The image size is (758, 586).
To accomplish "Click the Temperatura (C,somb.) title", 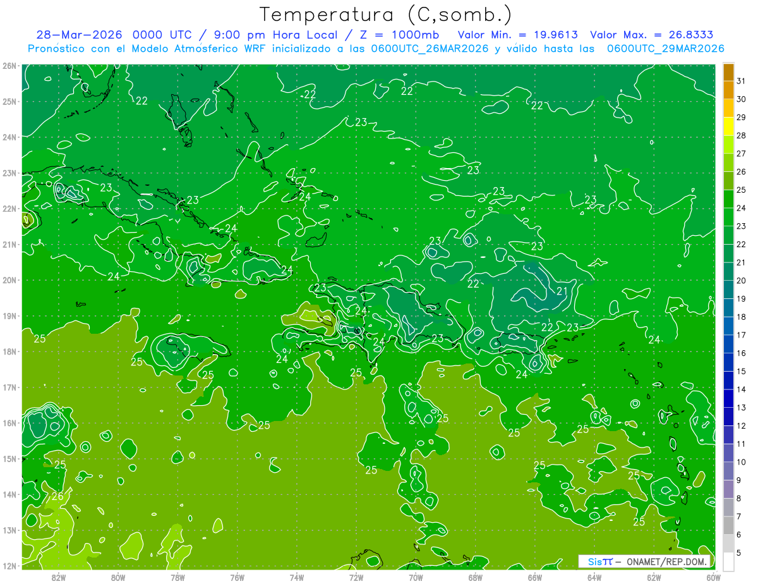I will click(x=386, y=15).
